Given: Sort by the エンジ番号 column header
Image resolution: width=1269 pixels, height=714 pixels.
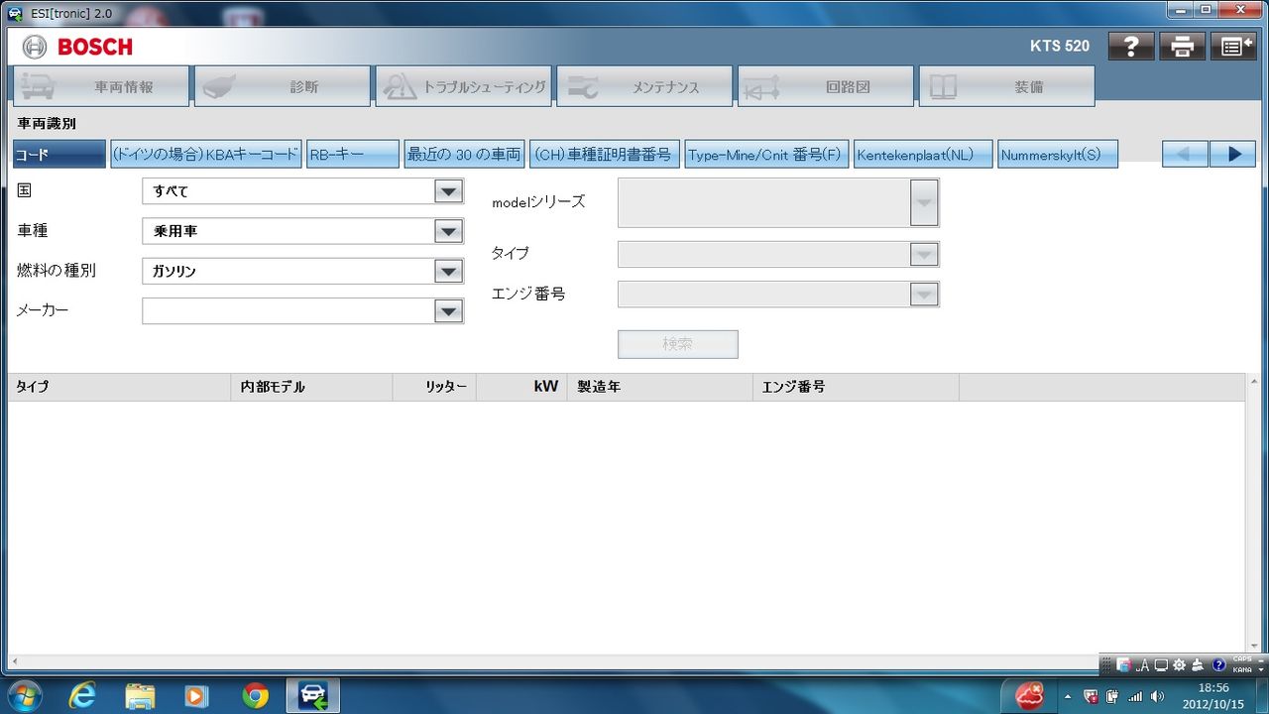Looking at the screenshot, I should [x=856, y=387].
